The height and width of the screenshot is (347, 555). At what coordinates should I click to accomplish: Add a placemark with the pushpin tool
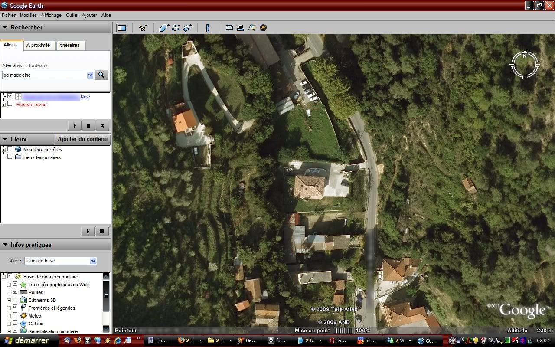(142, 28)
